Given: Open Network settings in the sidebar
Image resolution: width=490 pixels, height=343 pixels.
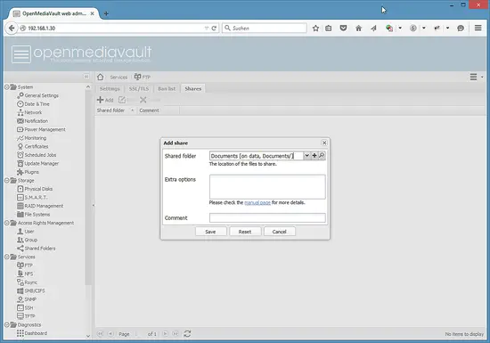Looking at the screenshot, I should point(29,112).
